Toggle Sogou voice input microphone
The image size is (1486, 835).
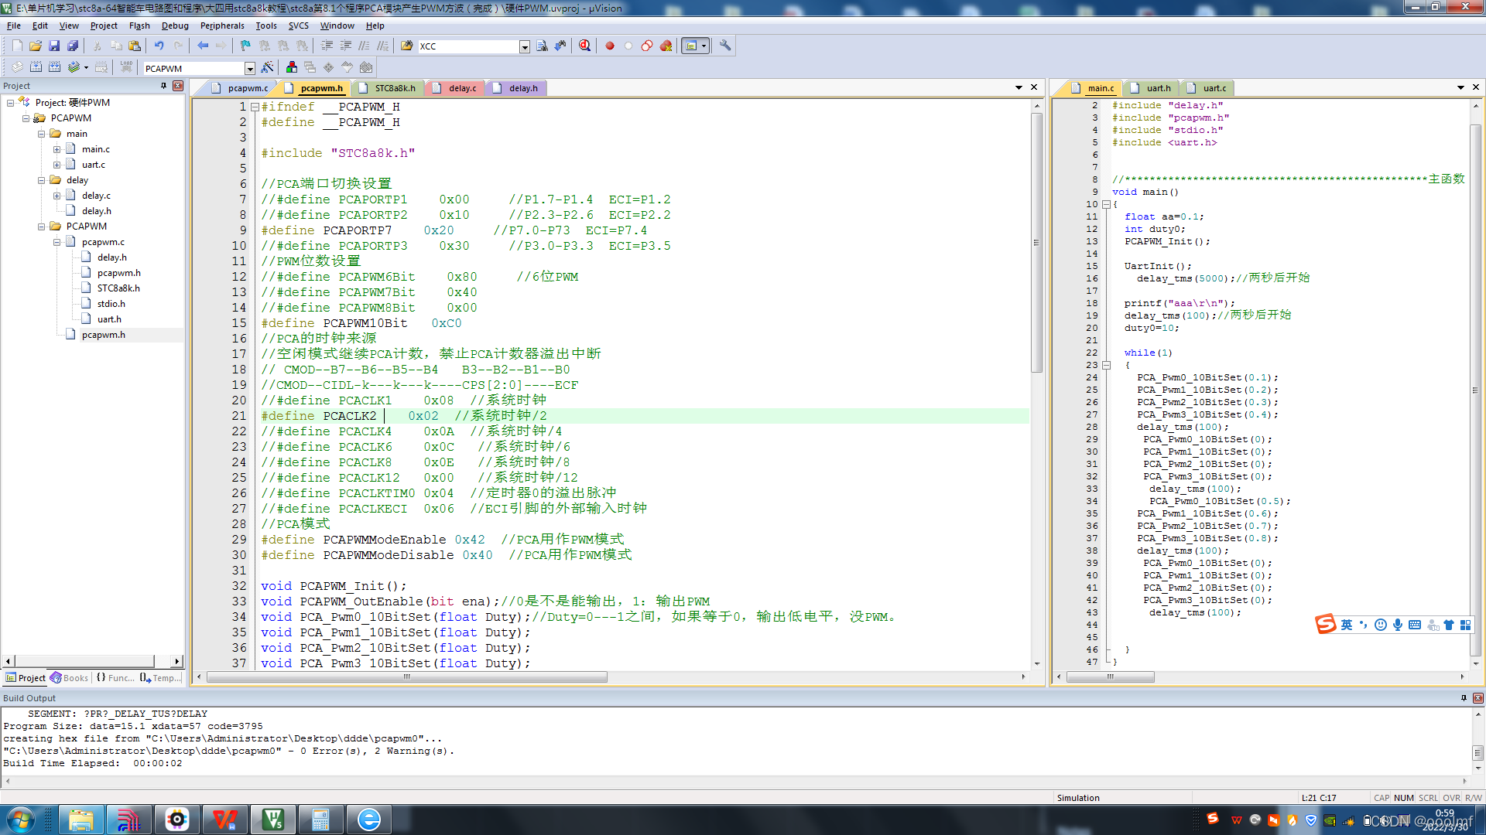coord(1398,625)
